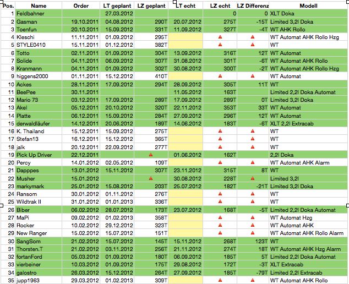Select the warning icon in K. Thailand's LZ Differenz
Viewport: 349px width, 284px height.
pyautogui.click(x=253, y=131)
